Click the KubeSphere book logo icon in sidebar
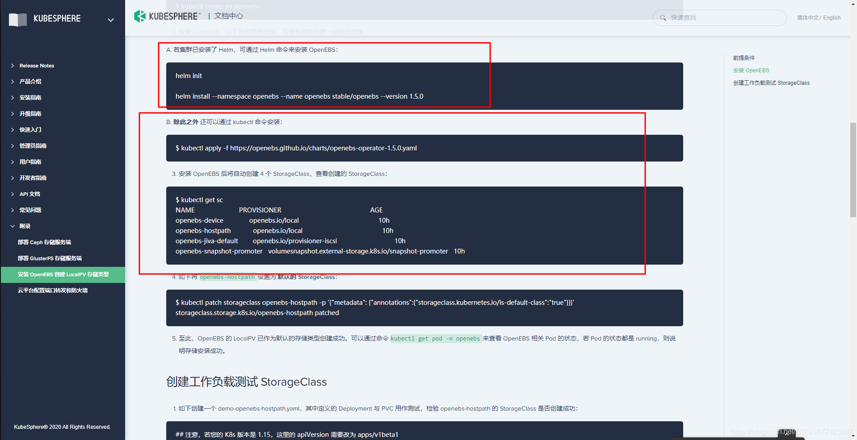The height and width of the screenshot is (440, 857). [18, 19]
